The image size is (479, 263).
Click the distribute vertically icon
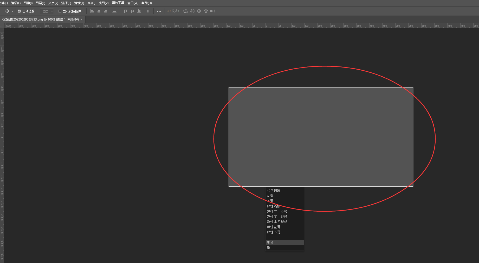coord(114,11)
